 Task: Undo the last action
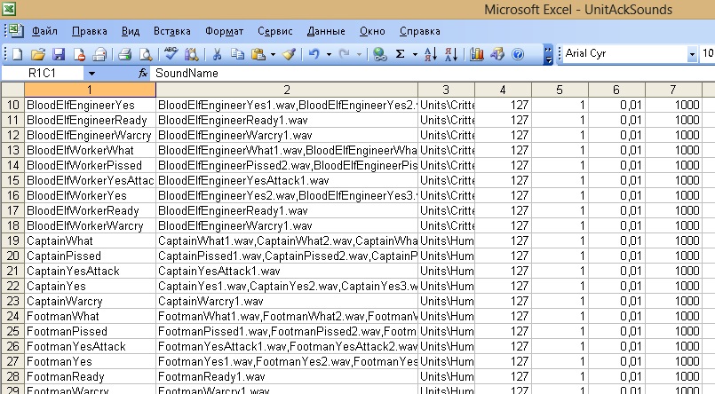click(314, 54)
